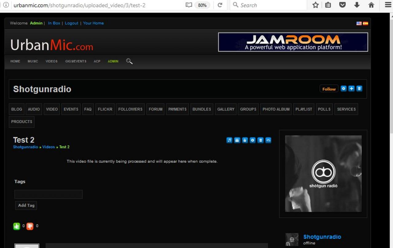Open the Firefox hamburger menu
This screenshot has height=248, width=393.
[388, 5]
